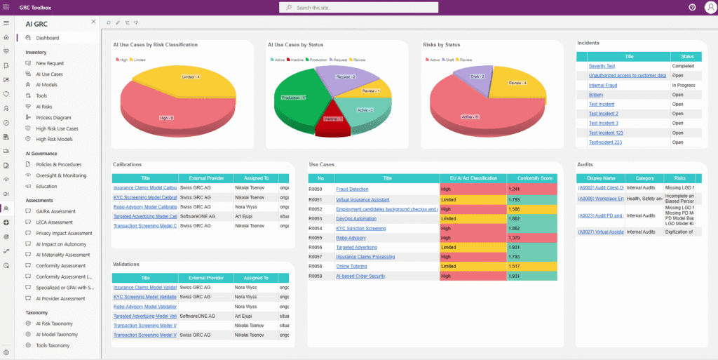This screenshot has height=360, width=718.
Task: Click the Process Diagram icon
Action: tap(28, 117)
